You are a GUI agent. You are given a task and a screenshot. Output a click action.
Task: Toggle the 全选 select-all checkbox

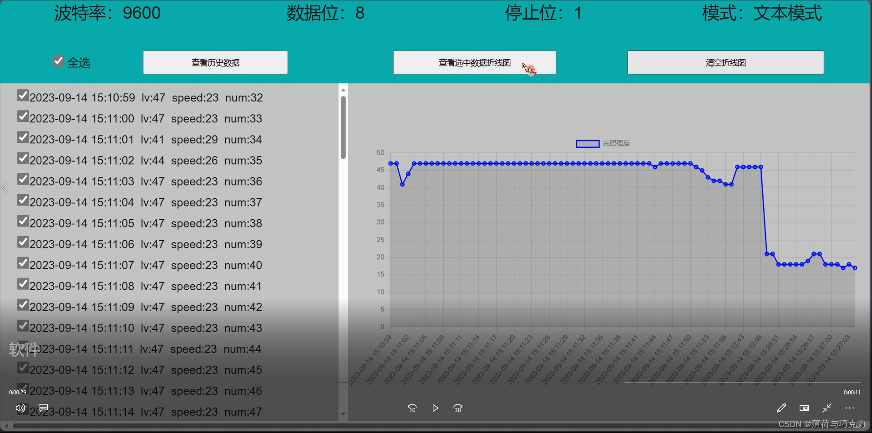pos(58,60)
